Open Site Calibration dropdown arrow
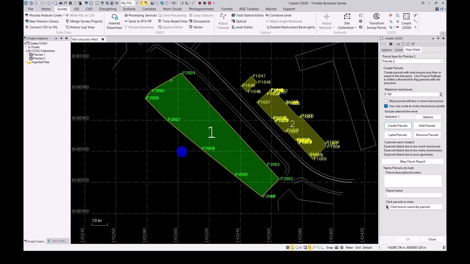 click(356, 27)
